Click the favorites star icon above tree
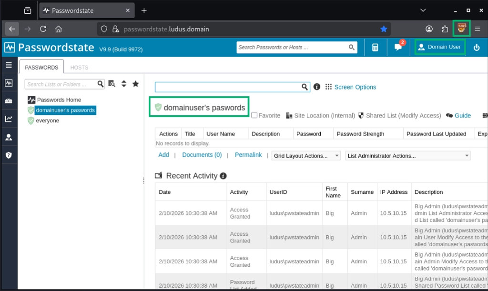Screen dimensions: 488x291 [135, 84]
